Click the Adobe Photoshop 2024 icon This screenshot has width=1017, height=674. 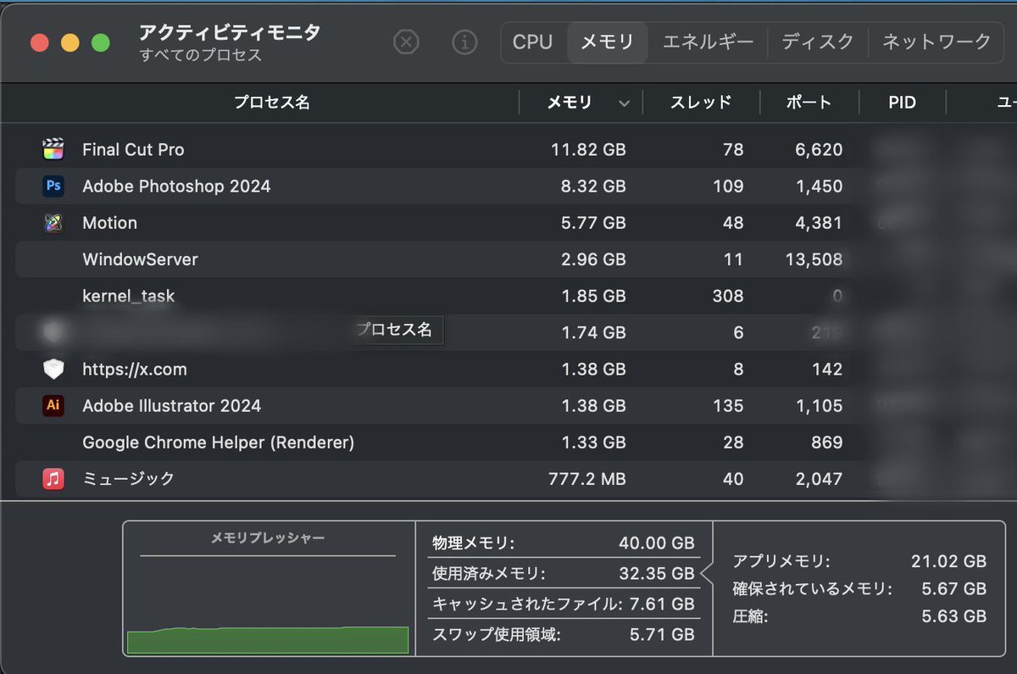[53, 186]
